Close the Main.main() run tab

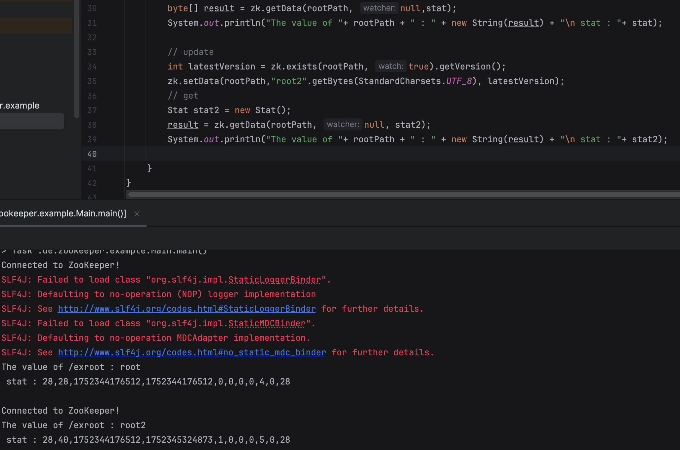click(x=137, y=214)
